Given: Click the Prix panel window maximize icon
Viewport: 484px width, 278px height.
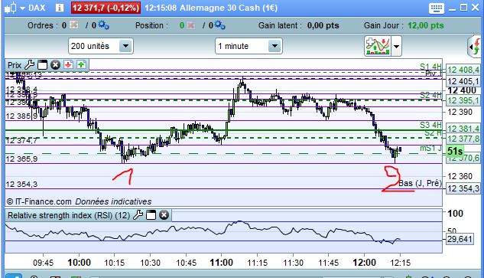Looking at the screenshot, I should [x=42, y=65].
